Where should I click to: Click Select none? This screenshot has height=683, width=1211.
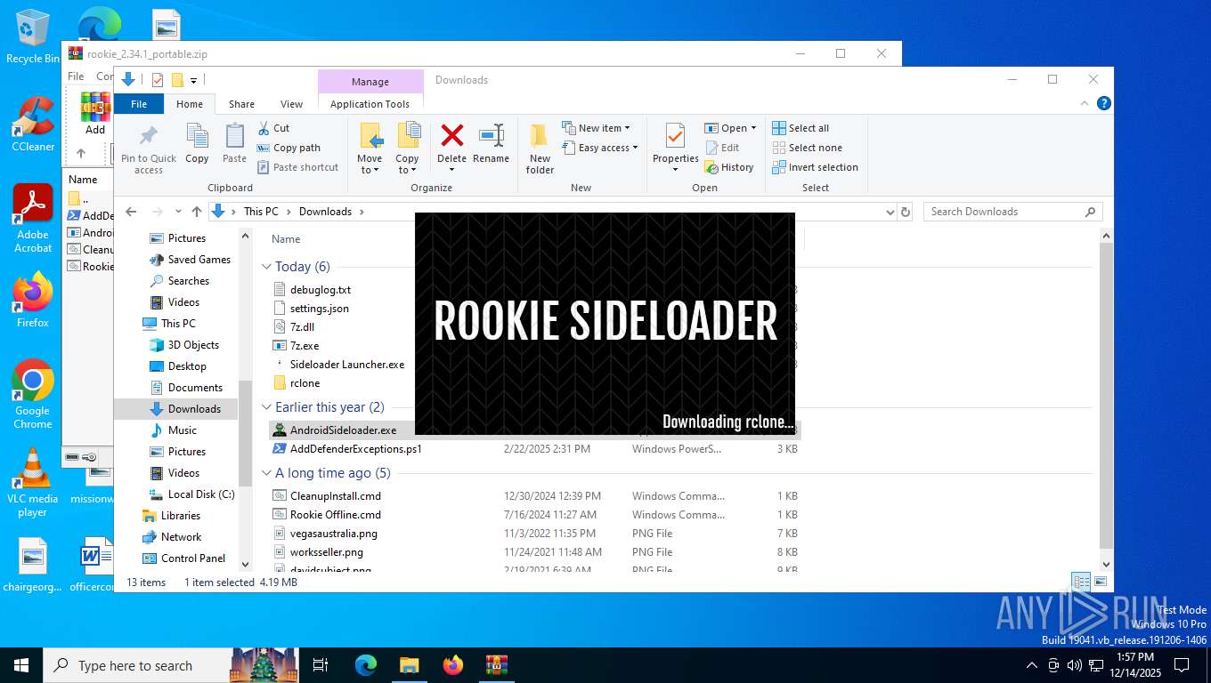point(807,148)
